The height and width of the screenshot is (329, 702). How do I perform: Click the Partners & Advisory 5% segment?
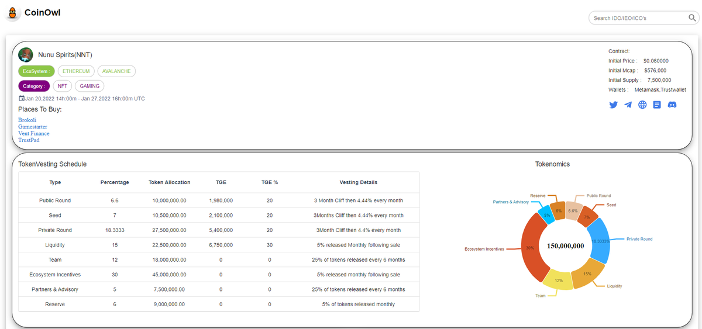tap(546, 215)
